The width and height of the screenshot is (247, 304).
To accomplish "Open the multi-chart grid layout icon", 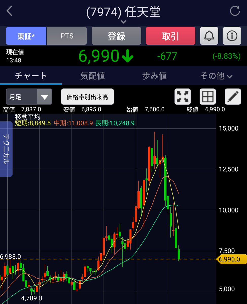I will click(x=208, y=97).
